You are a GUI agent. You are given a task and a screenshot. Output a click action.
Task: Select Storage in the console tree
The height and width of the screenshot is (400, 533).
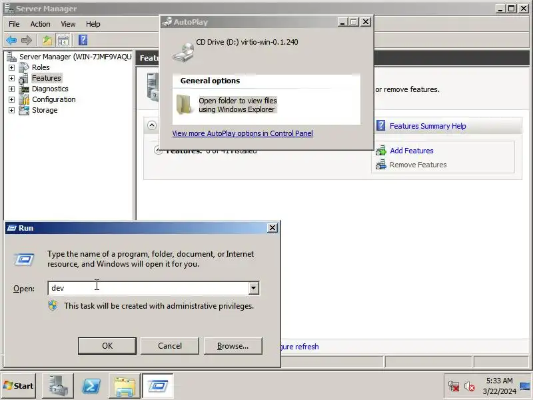click(45, 110)
